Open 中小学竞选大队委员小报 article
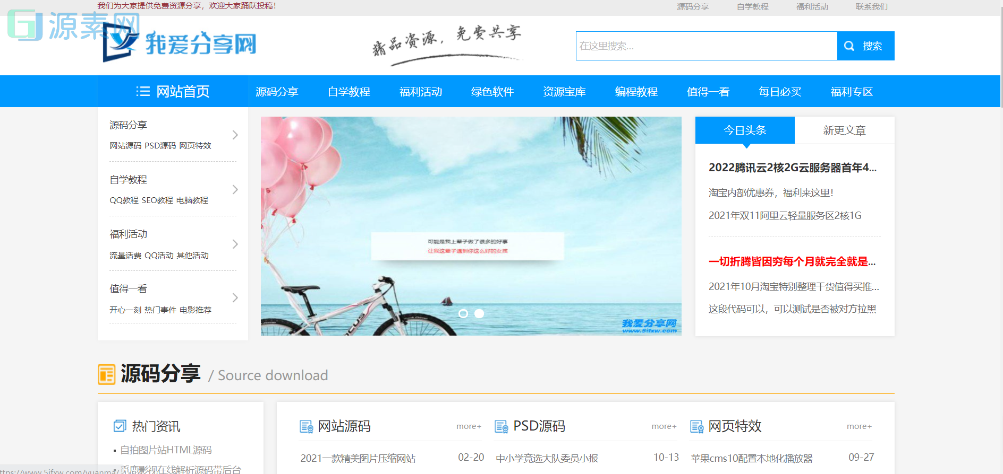This screenshot has width=1003, height=474. [x=547, y=458]
